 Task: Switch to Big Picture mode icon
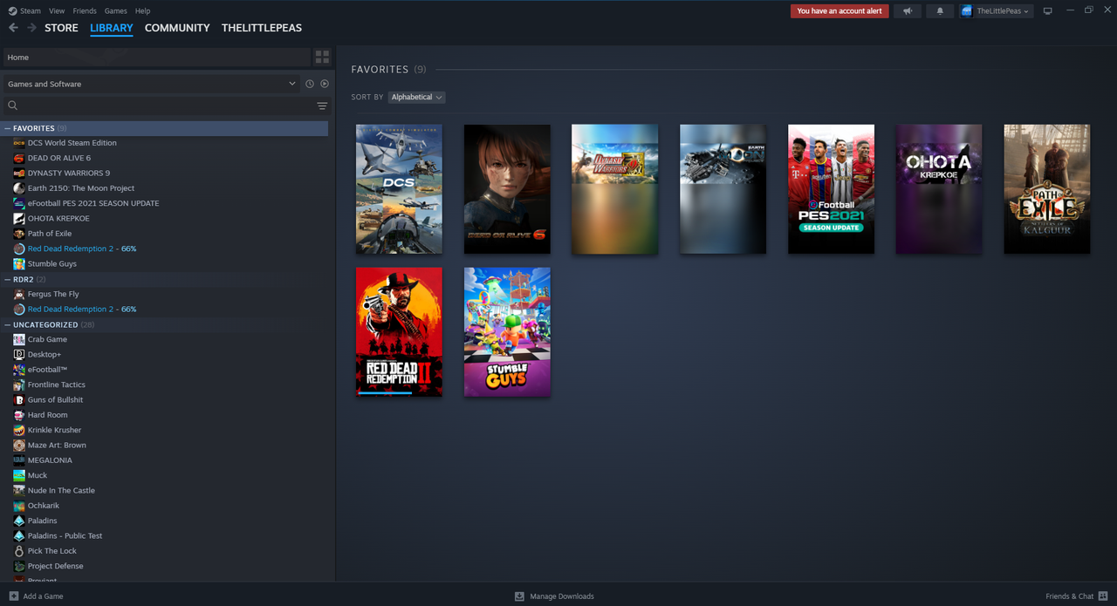[1048, 11]
